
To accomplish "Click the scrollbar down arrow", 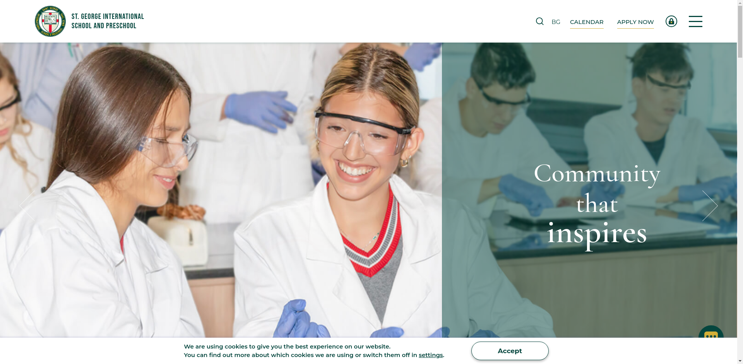I will pos(740,361).
